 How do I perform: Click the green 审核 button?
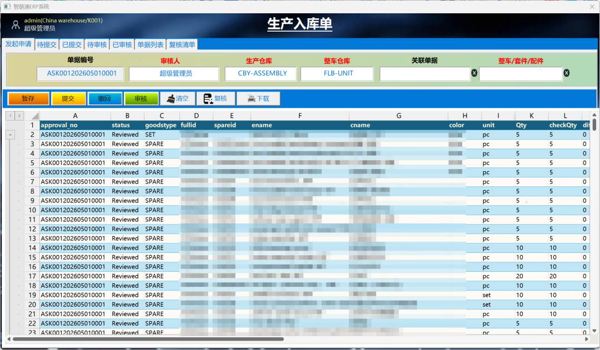coord(141,99)
